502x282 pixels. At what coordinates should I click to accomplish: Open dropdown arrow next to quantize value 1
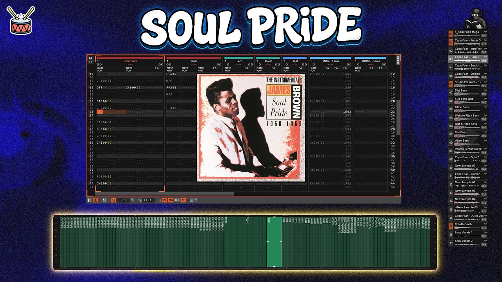tap(132, 200)
